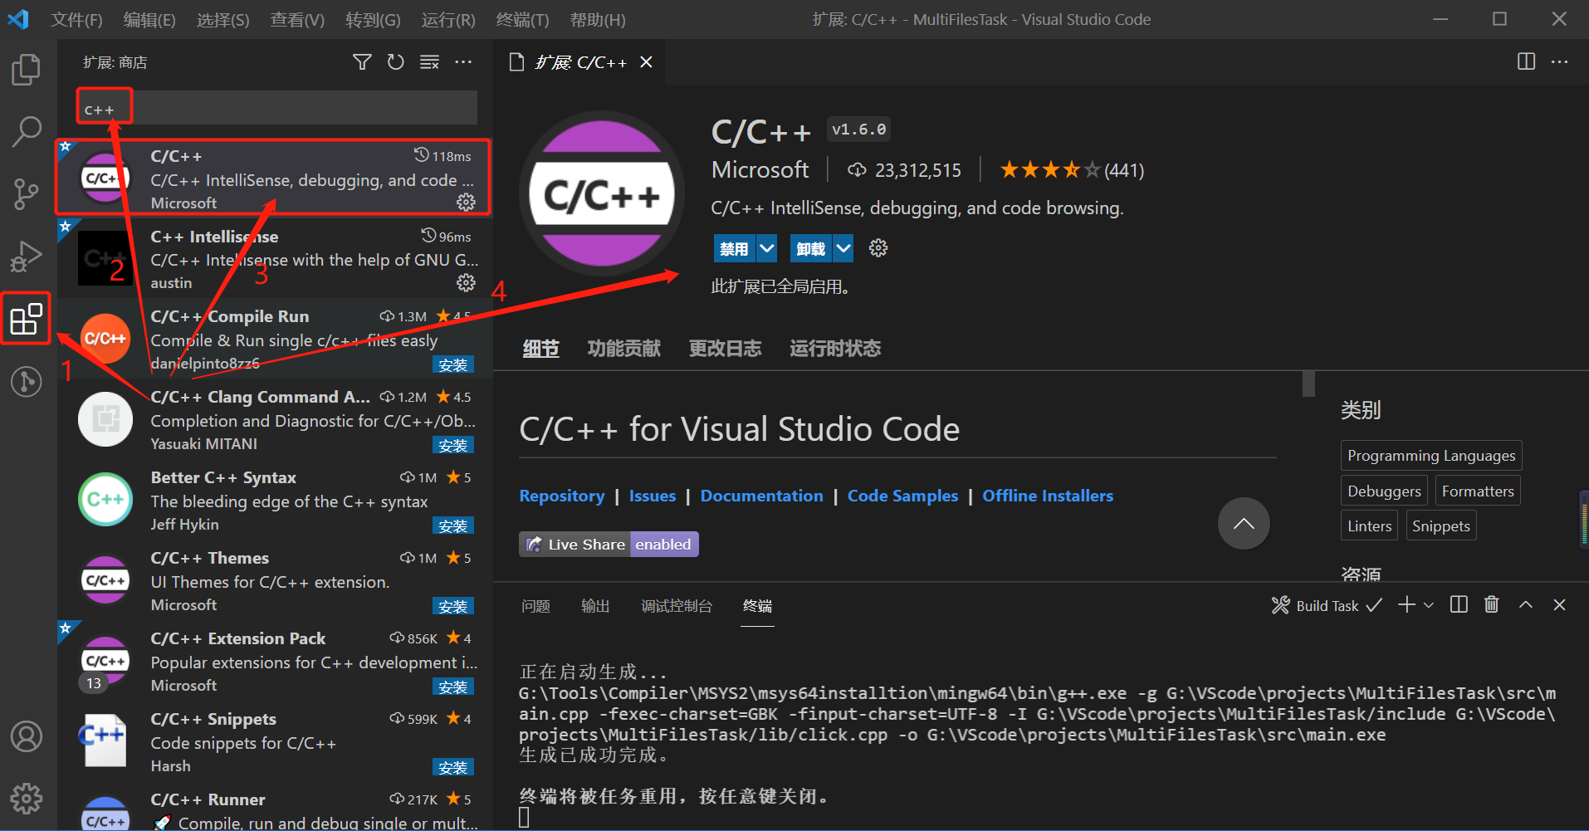Switch to the 细节 tab
The height and width of the screenshot is (831, 1589).
[x=540, y=349]
